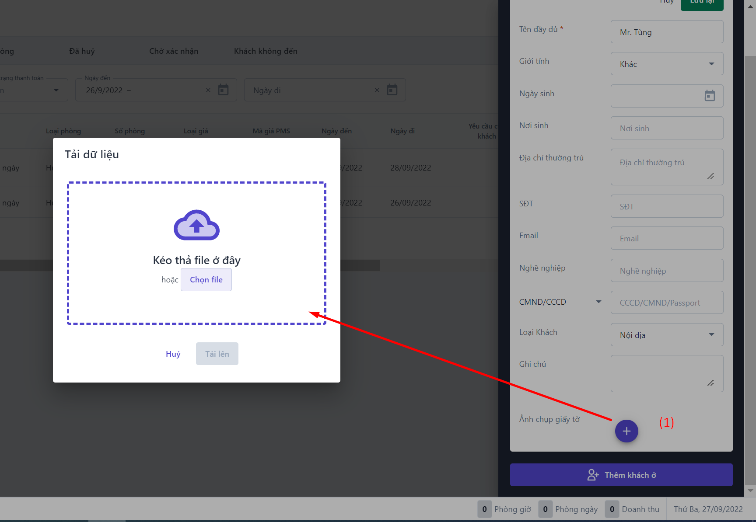756x522 pixels.
Task: Click the Email input field
Action: pos(666,238)
